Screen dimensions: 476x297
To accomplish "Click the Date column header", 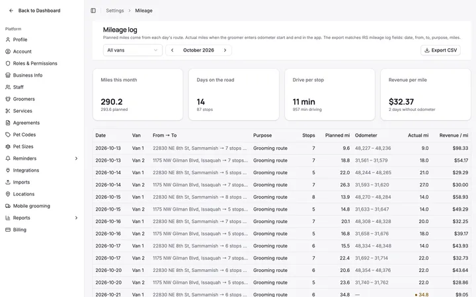I will (100, 135).
